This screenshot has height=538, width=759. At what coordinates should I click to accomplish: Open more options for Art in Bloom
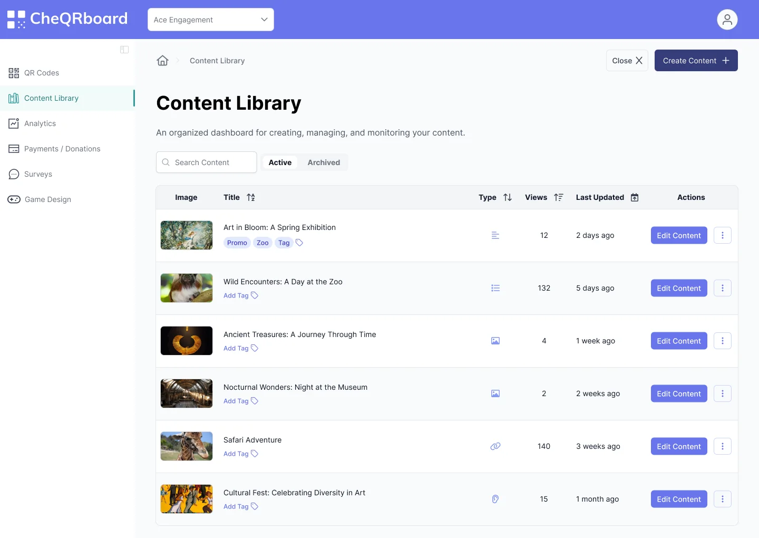(x=722, y=235)
